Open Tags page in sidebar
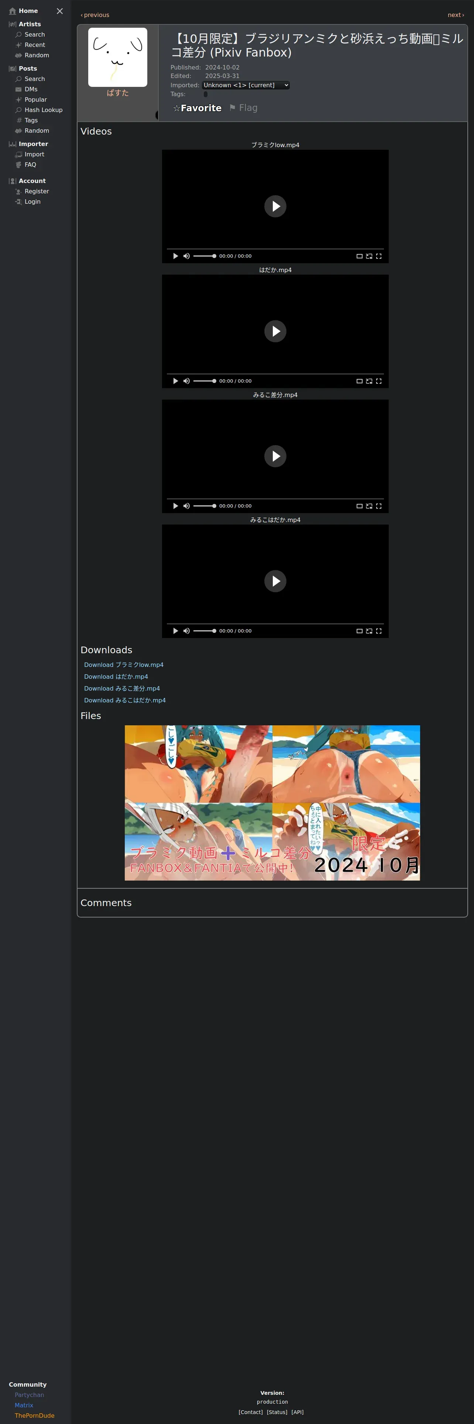The width and height of the screenshot is (474, 1424). pyautogui.click(x=31, y=121)
